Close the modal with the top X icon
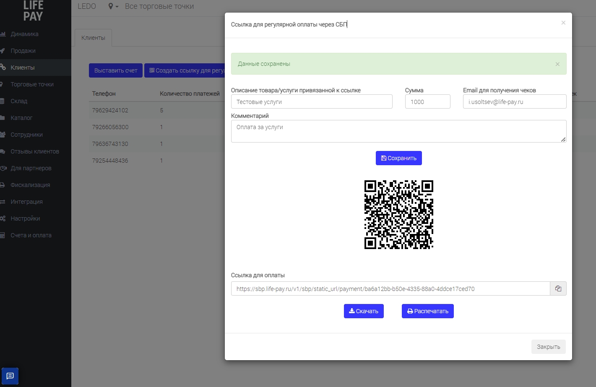 563,23
